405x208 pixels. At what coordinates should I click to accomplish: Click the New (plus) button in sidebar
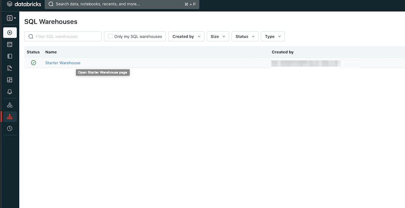(x=10, y=33)
